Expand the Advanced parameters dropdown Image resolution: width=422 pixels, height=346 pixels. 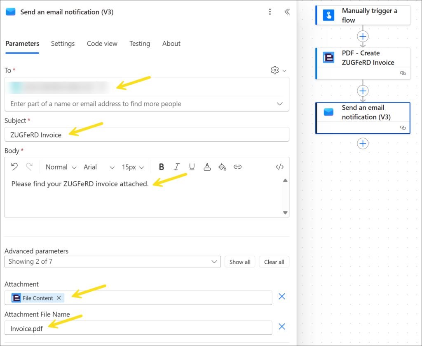pyautogui.click(x=112, y=262)
